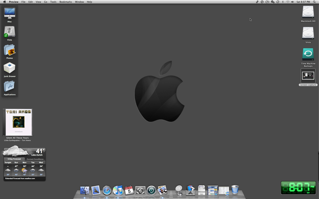Click Mon forecast column in weather widget

[24, 168]
